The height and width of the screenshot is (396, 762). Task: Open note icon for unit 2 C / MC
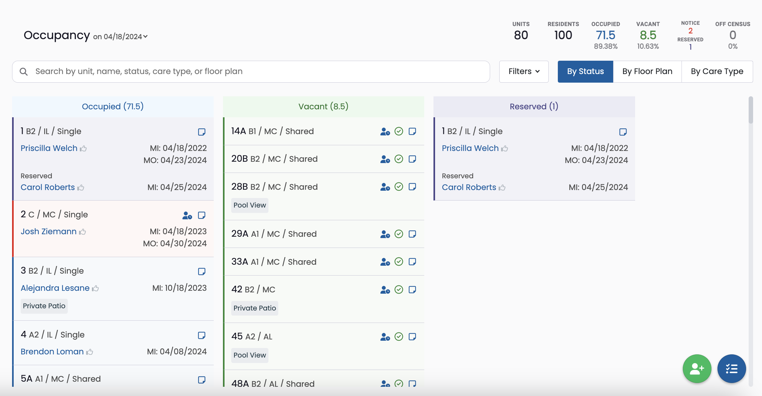[202, 215]
